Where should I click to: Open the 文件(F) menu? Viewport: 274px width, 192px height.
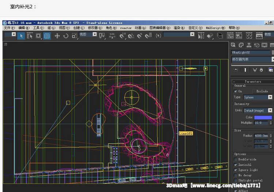tap(9, 28)
